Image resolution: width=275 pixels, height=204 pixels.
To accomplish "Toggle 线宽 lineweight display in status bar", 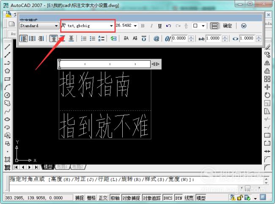I will 189,198.
